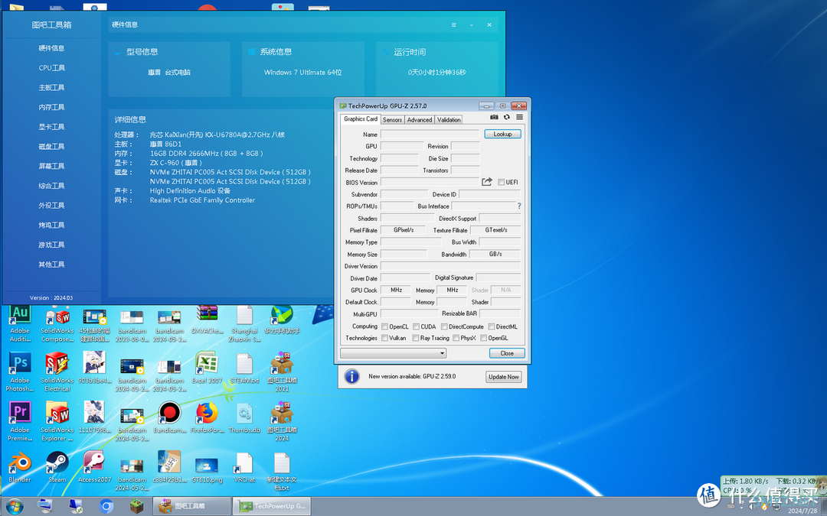This screenshot has width=827, height=516.
Task: Click the Update Now button
Action: pos(504,377)
